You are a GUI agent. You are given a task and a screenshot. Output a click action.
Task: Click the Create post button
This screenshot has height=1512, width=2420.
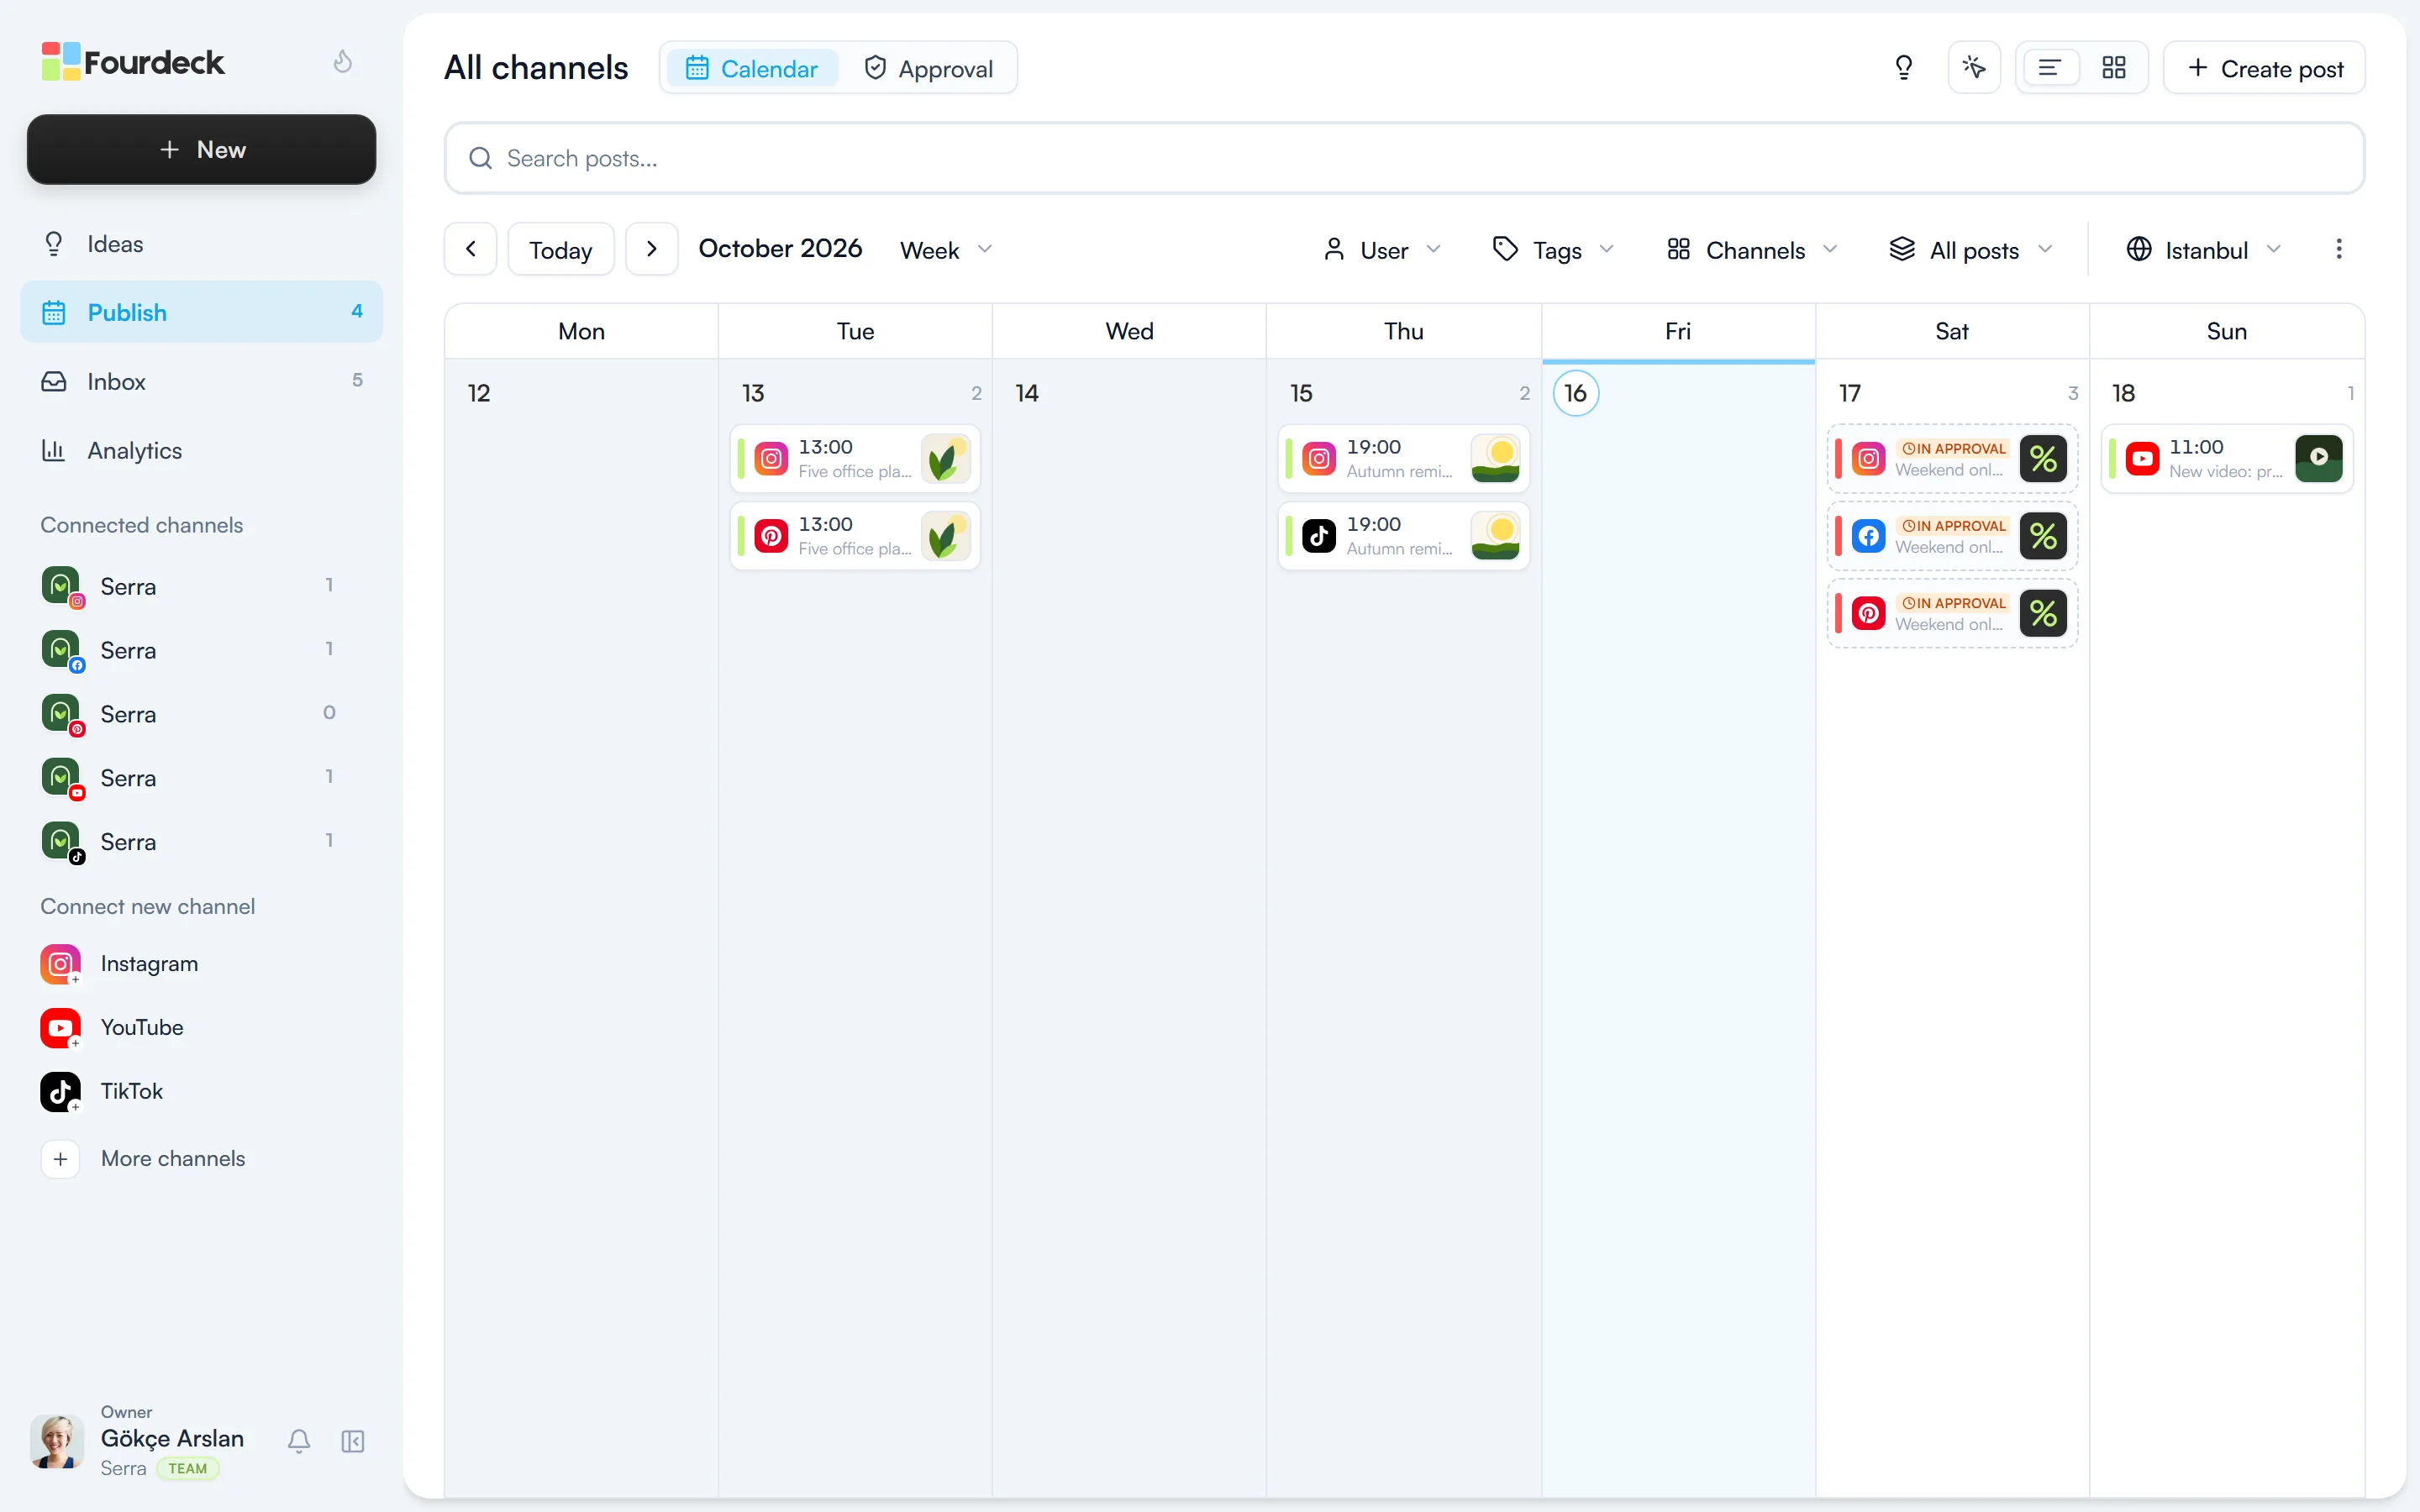2264,68
